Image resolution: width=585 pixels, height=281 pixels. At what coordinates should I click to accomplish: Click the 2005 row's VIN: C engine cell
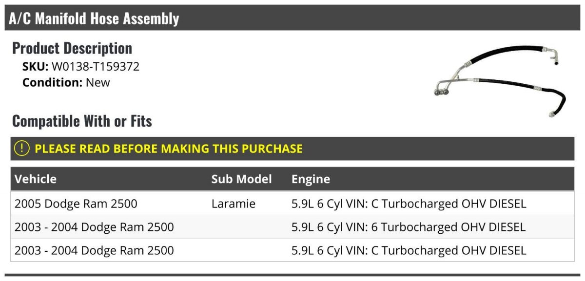click(x=409, y=204)
